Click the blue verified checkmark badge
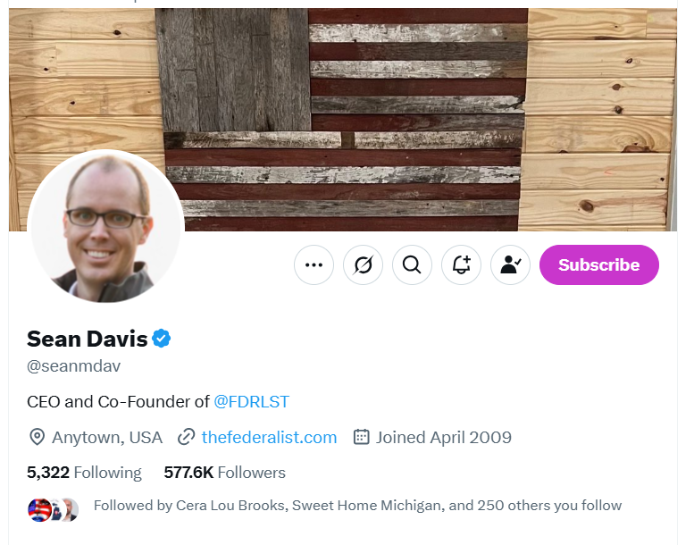Viewport: 694px width, 545px height. [162, 339]
